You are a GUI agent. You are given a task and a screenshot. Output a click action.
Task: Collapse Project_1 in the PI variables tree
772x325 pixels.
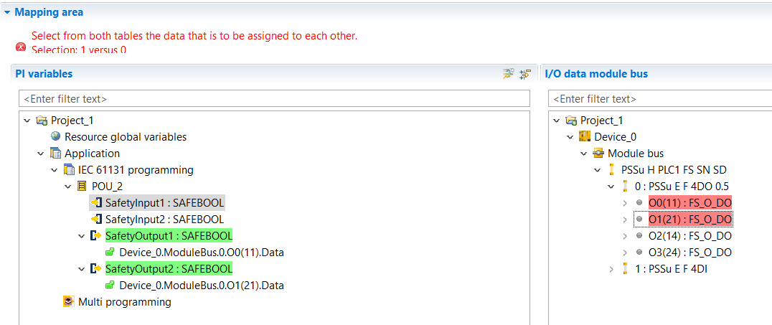[x=27, y=120]
